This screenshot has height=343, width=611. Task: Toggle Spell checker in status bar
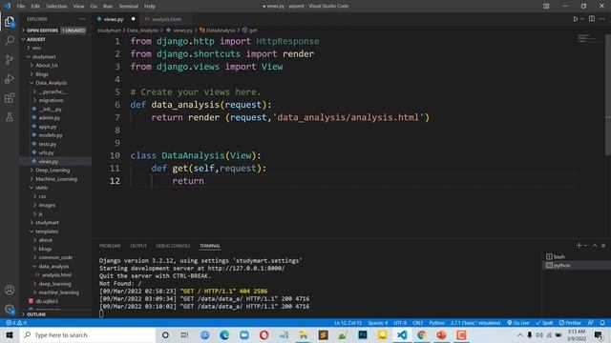tap(544, 323)
